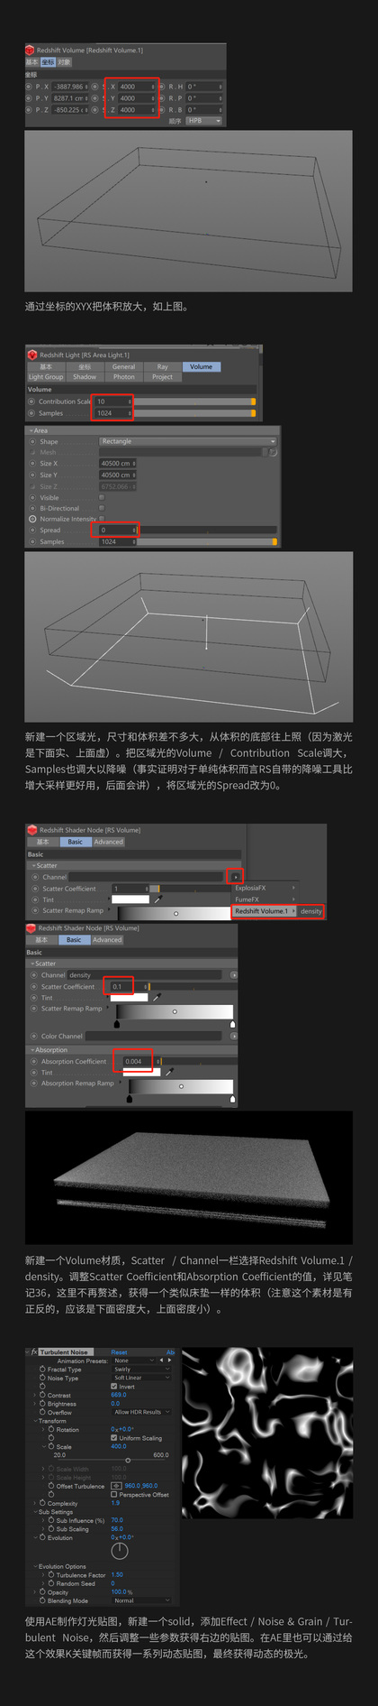Toggle the Invert checkbox
This screenshot has width=378, height=1706.
tap(113, 1387)
